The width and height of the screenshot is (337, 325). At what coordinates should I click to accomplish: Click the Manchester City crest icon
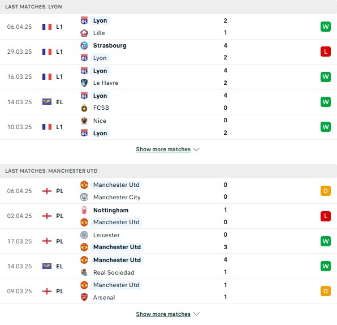(x=84, y=197)
